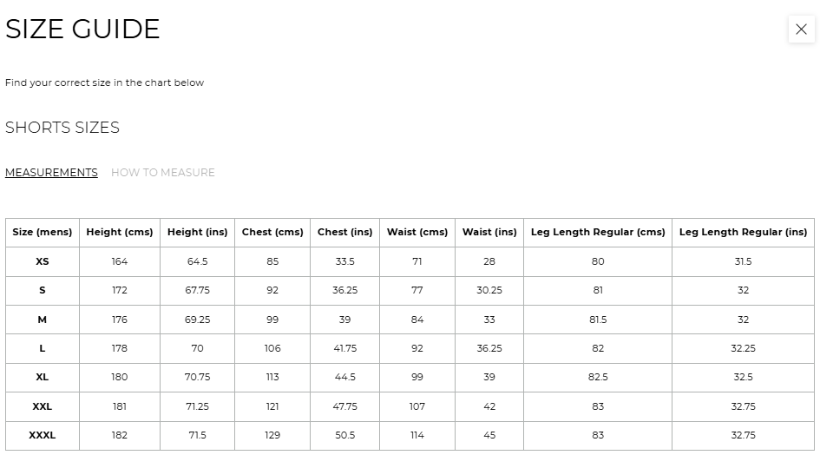Close the size guide dialog
The image size is (820, 455).
801,30
